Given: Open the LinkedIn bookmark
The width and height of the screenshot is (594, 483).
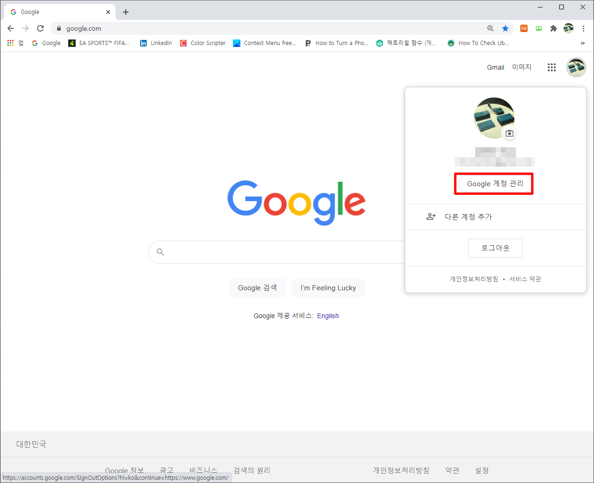Looking at the screenshot, I should (156, 43).
